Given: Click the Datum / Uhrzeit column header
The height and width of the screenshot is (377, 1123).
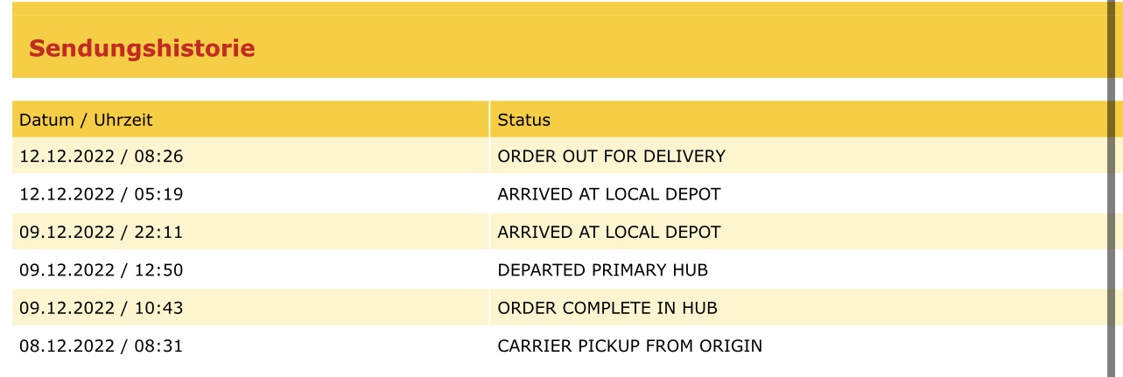Looking at the screenshot, I should pyautogui.click(x=86, y=120).
